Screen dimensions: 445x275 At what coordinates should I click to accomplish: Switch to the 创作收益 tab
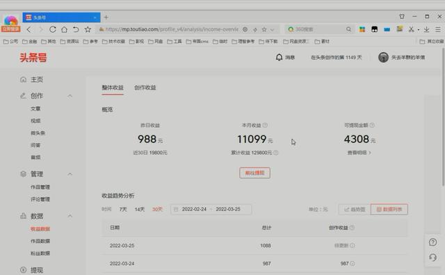pyautogui.click(x=145, y=87)
